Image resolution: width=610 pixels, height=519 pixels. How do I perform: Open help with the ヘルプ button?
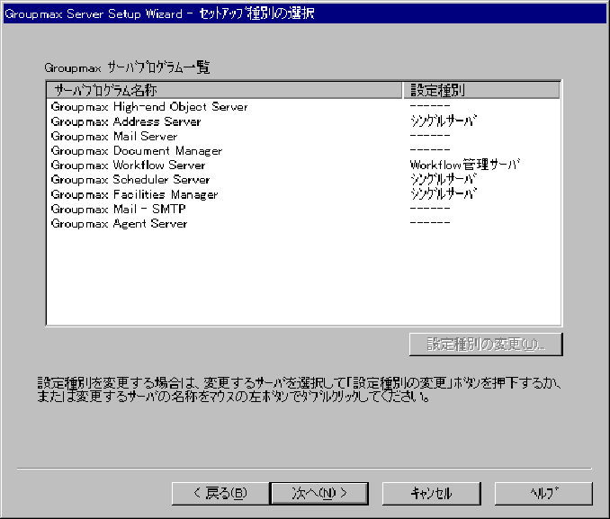[543, 493]
